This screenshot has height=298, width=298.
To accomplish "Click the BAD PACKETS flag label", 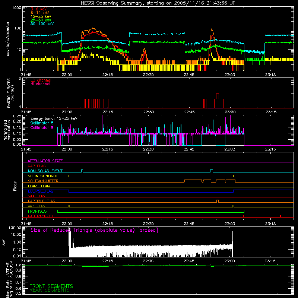I will point(41,216).
